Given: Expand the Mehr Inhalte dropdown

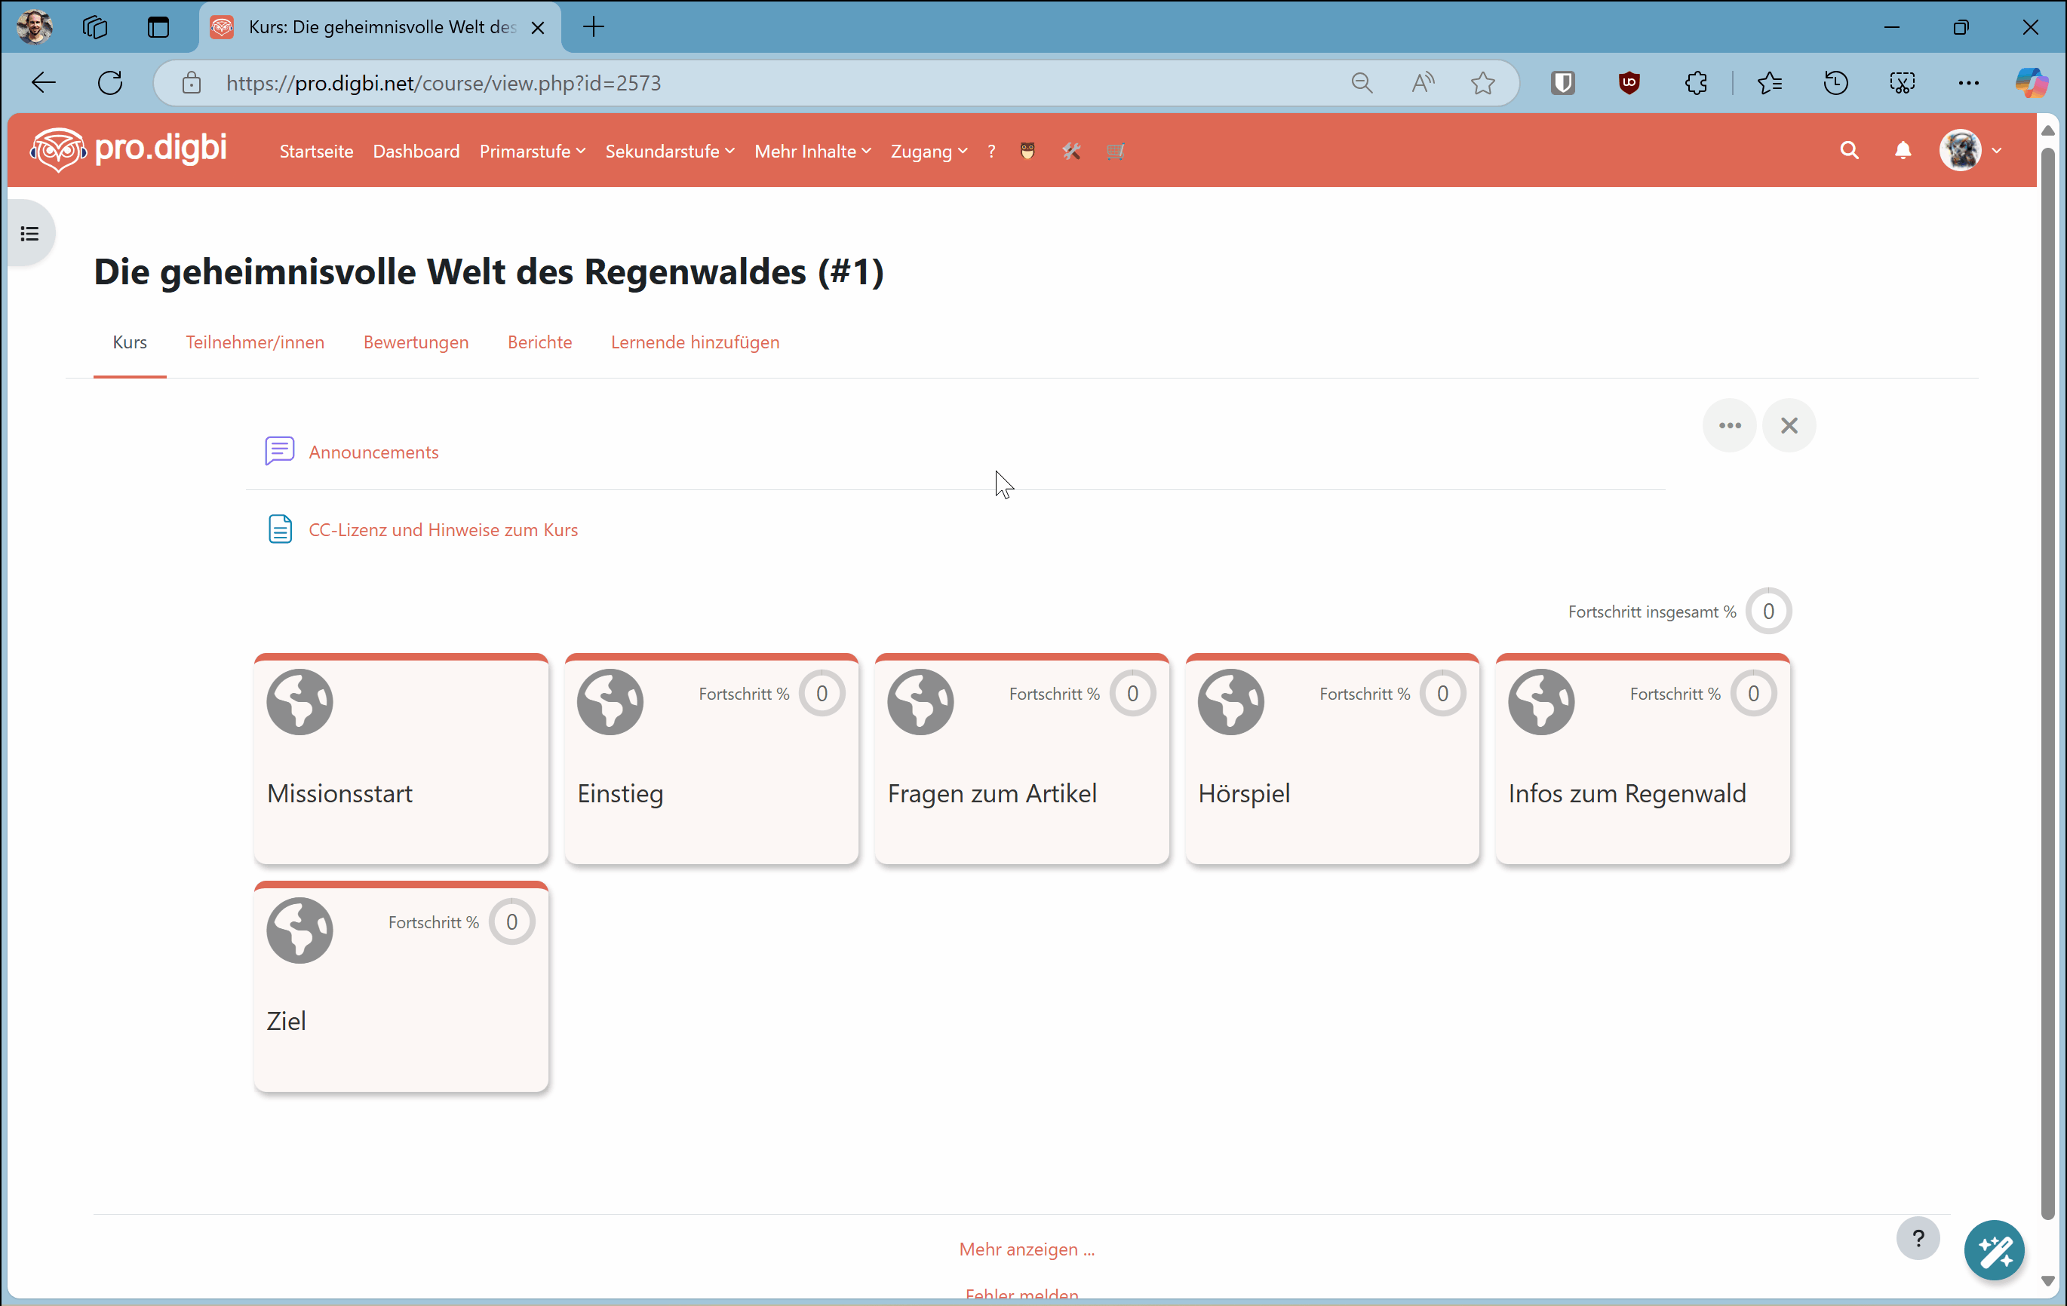Looking at the screenshot, I should pos(813,151).
